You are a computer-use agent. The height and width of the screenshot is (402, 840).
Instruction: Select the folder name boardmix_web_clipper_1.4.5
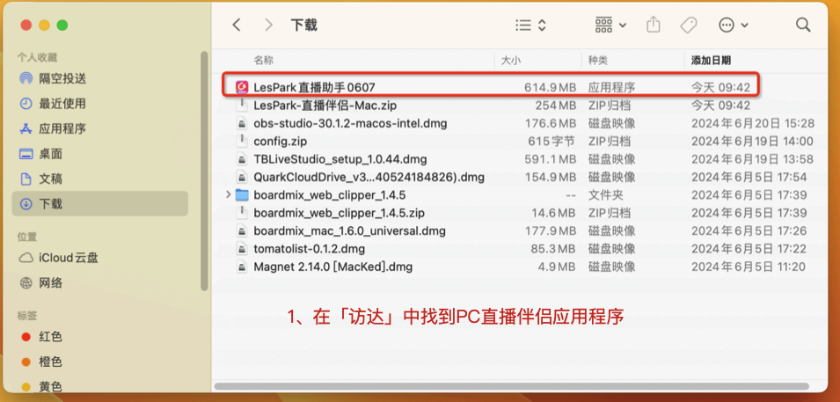click(x=330, y=194)
